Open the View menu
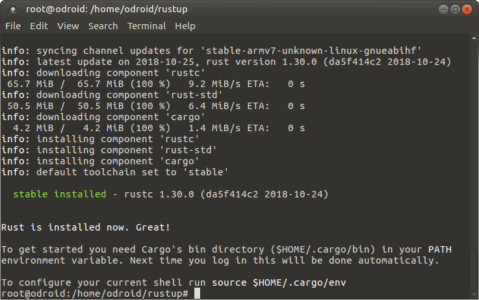479x300 pixels. coord(68,26)
